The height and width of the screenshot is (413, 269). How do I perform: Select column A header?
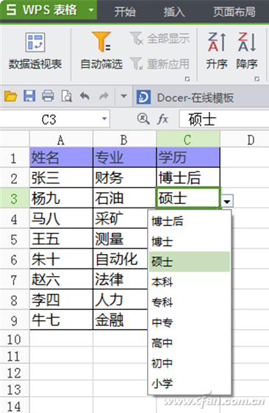(x=61, y=139)
